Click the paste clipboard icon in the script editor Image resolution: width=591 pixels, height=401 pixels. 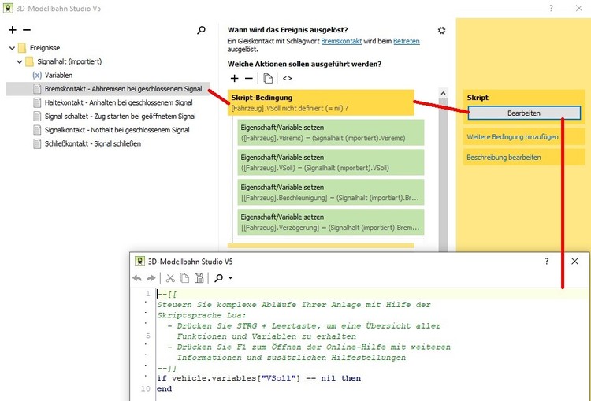tap(199, 278)
